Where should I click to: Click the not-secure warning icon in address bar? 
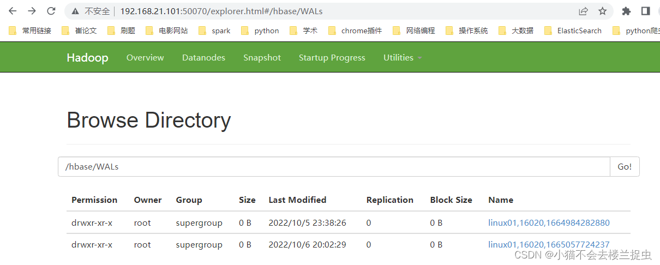75,11
